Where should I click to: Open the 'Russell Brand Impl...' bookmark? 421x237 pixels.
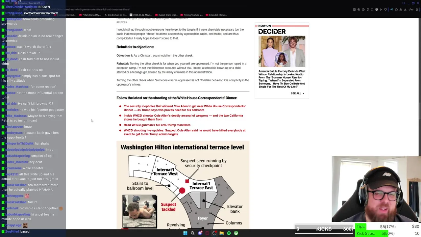click(166, 15)
